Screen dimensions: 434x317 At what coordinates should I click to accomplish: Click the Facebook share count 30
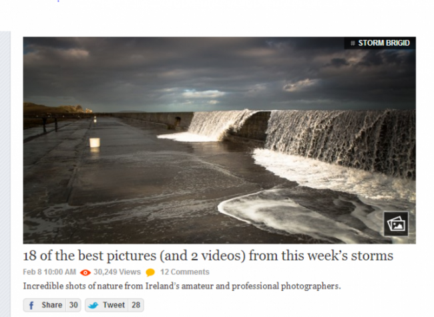click(x=73, y=305)
